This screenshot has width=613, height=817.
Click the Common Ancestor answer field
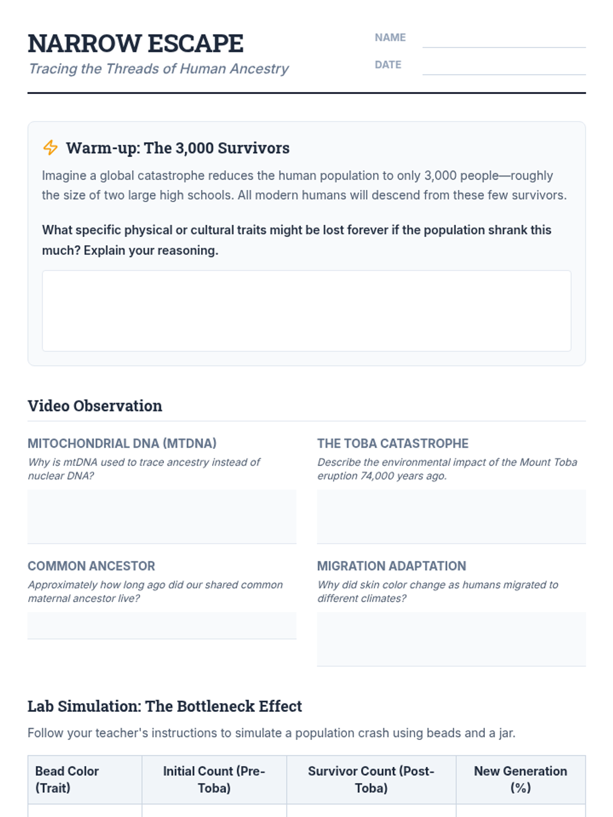[162, 625]
